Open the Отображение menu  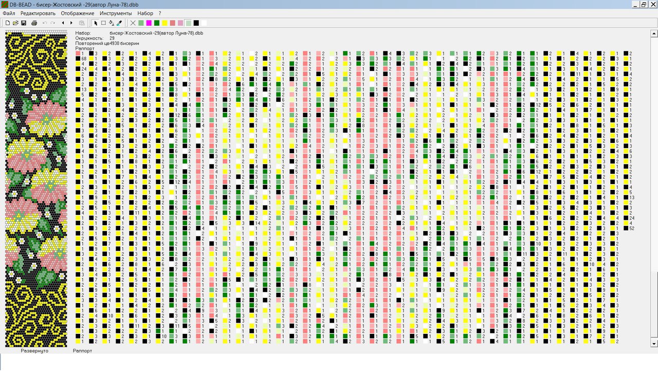77,13
